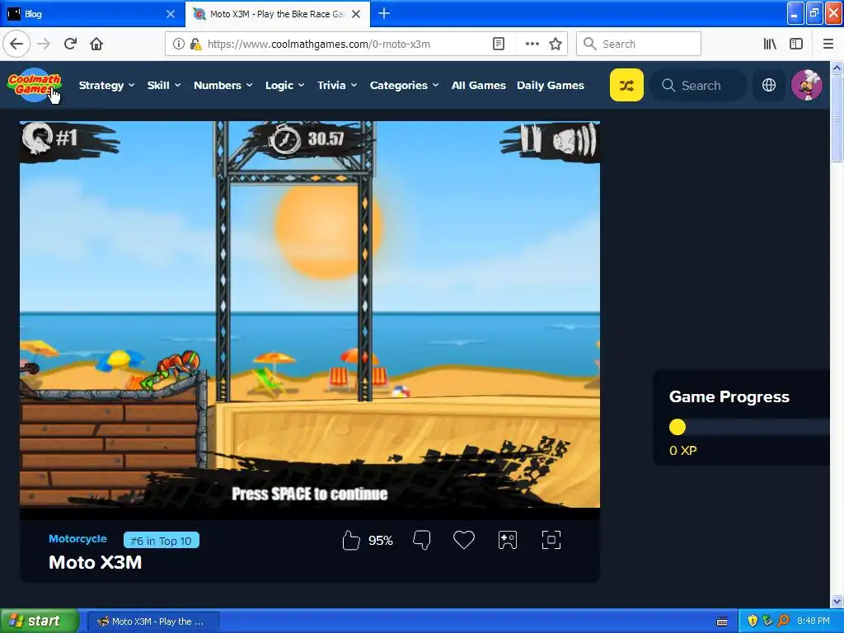Screen dimensions: 844x633
Task: Switch to the Blog tab
Action: coord(91,14)
